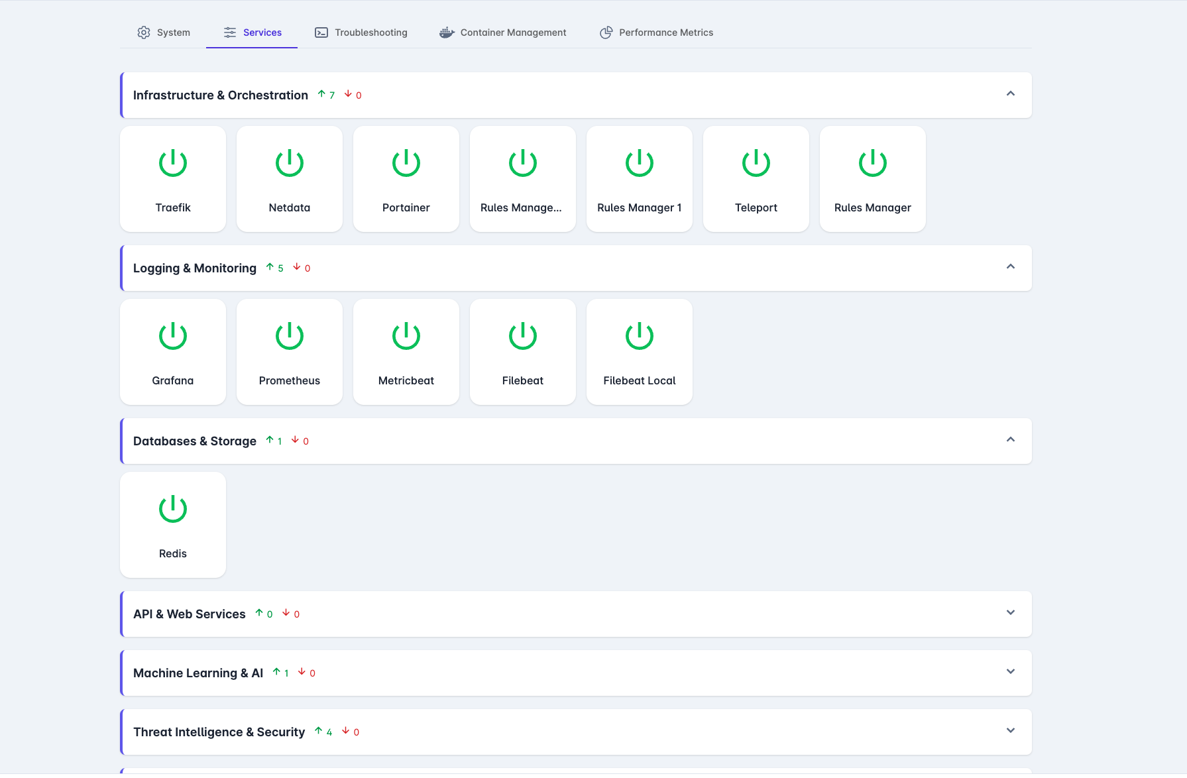
Task: Click the Portainer power icon
Action: (x=406, y=163)
